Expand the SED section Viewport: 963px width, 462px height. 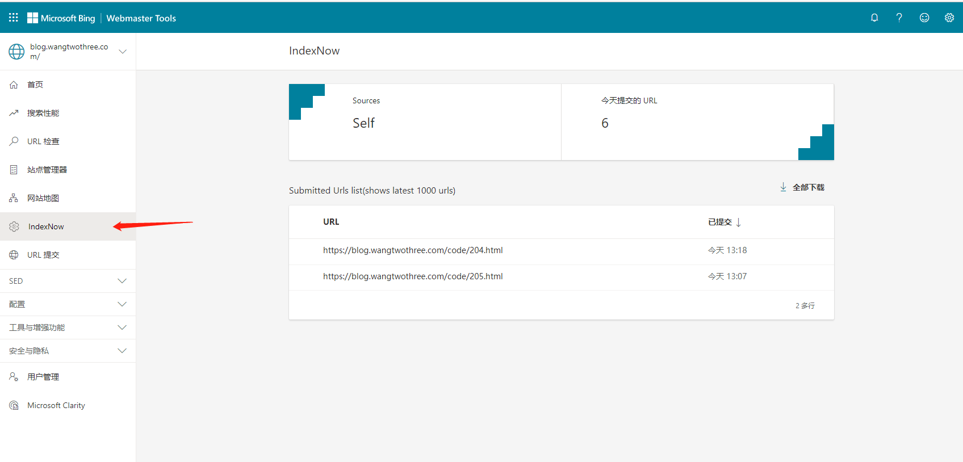(122, 281)
